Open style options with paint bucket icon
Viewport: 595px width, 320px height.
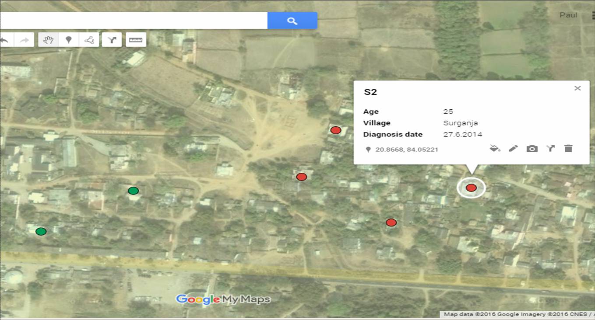495,148
